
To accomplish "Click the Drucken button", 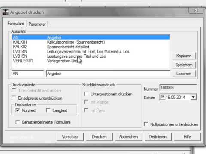I will pyautogui.click(x=100, y=137).
